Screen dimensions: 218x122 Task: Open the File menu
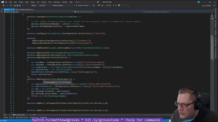[6, 2]
